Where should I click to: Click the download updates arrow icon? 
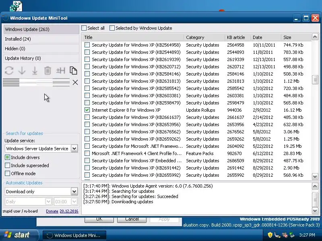point(22,71)
